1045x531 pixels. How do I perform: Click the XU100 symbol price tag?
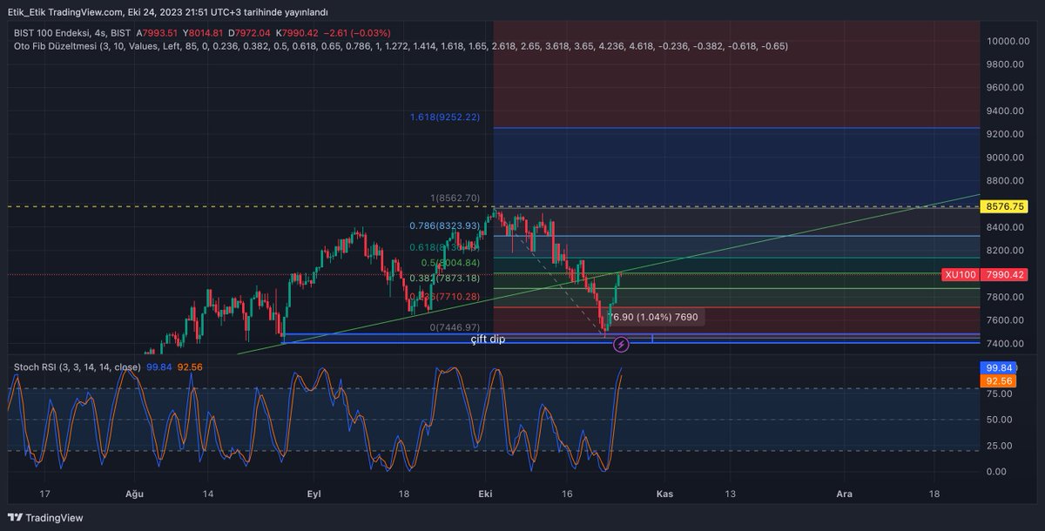click(960, 274)
